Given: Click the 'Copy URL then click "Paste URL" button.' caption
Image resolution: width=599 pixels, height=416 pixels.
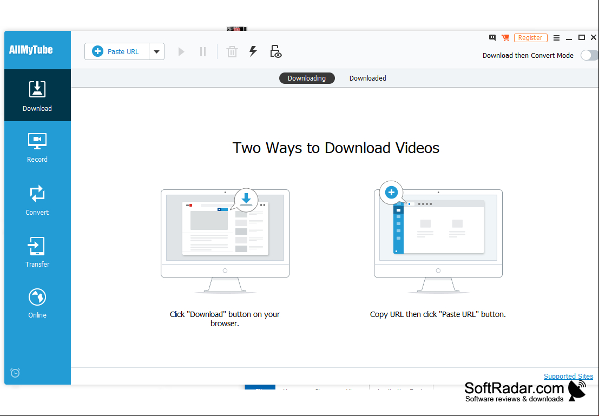Looking at the screenshot, I should [438, 314].
